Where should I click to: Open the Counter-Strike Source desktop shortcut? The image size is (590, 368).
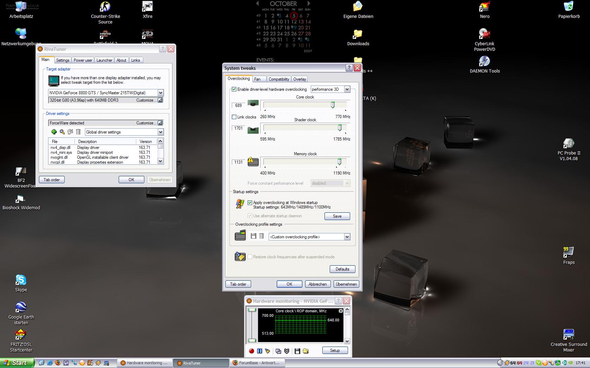(105, 13)
